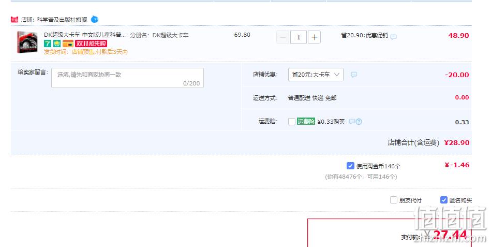Click the ¥-1.46 coin deduction amount
The width and height of the screenshot is (491, 247).
click(457, 165)
